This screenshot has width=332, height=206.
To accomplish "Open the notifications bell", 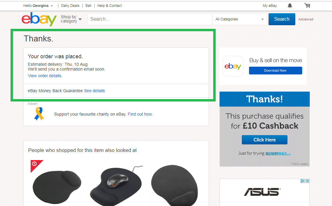I will [290, 6].
